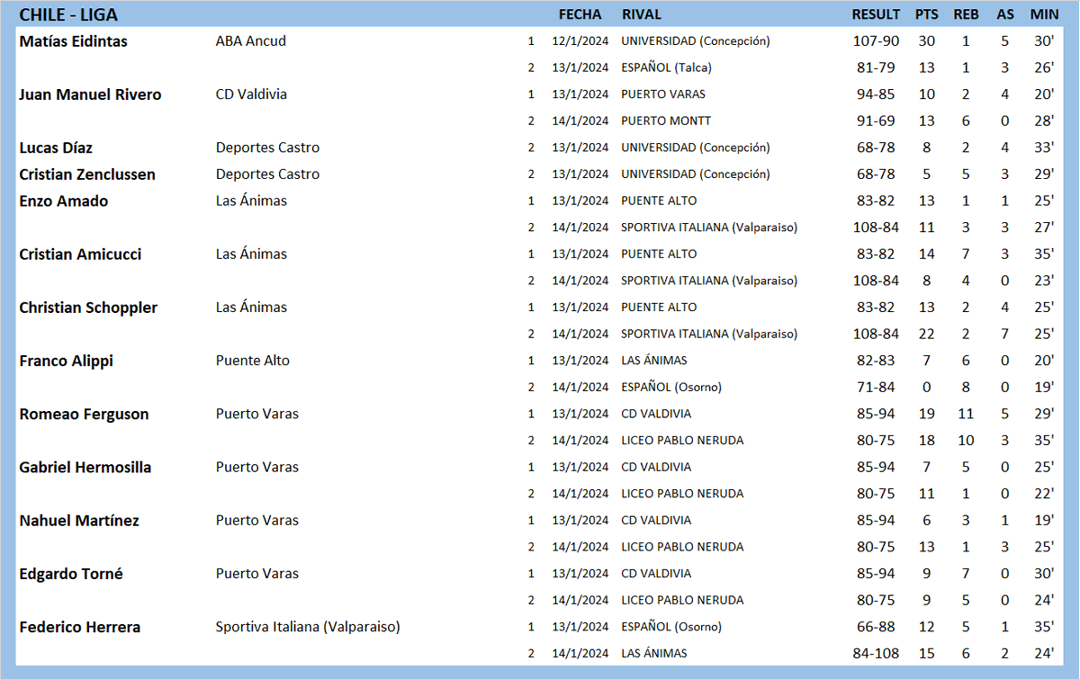Click player name Franco Alippi
The width and height of the screenshot is (1080, 679).
[66, 361]
